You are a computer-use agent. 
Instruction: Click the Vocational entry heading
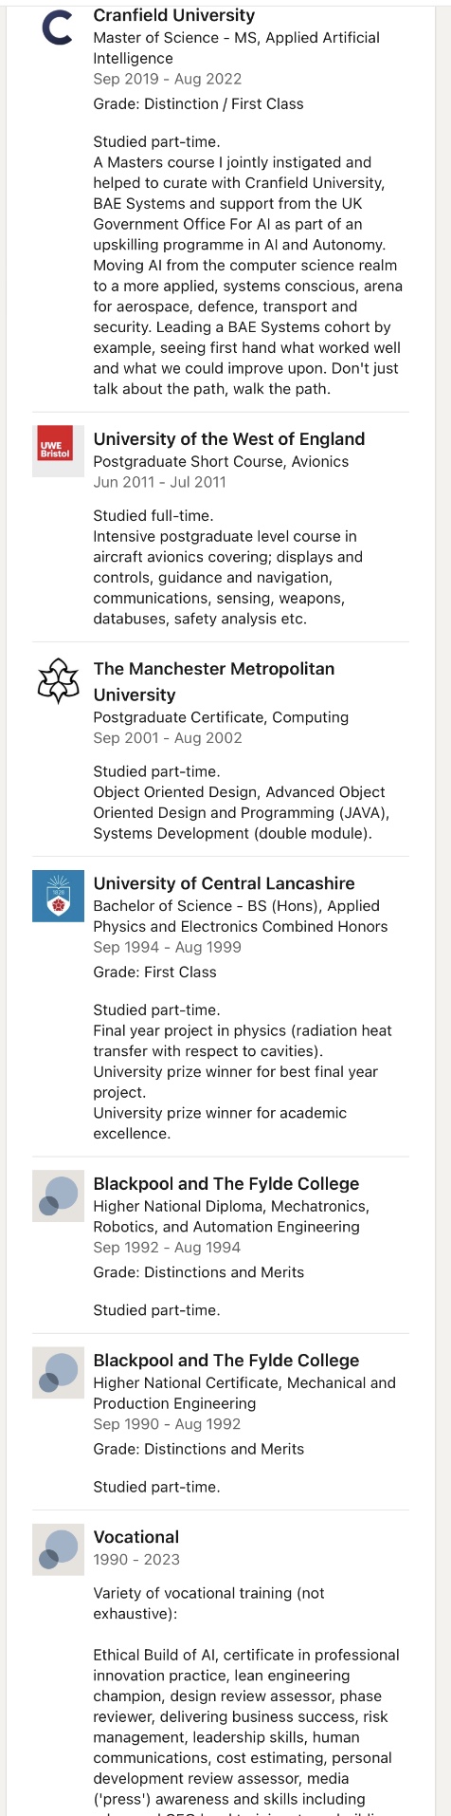point(136,1536)
